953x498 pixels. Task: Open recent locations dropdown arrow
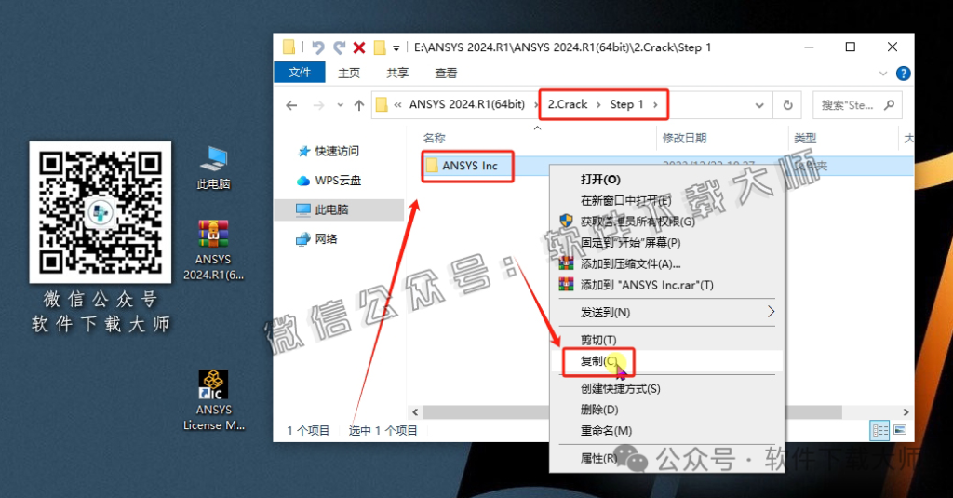(340, 105)
